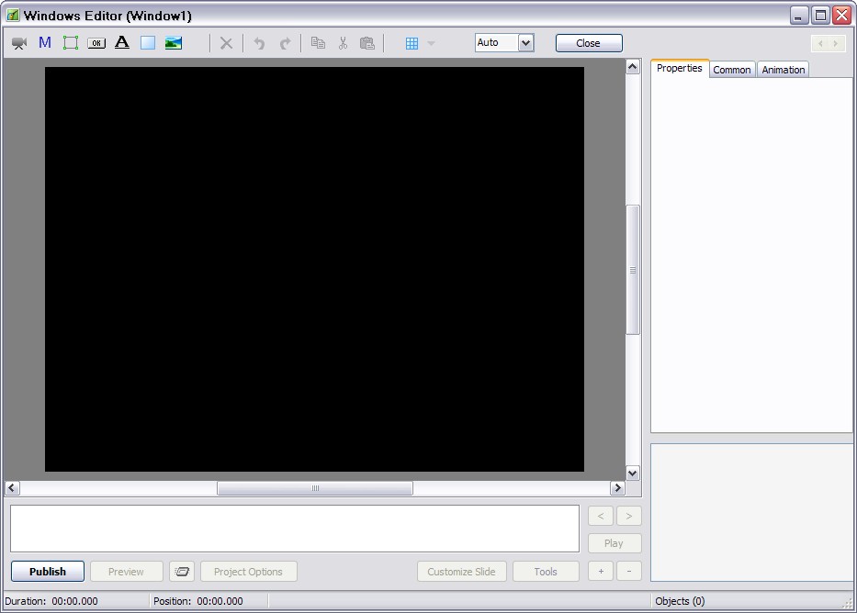Click the Objects (0) status text
The image size is (857, 613).
[680, 601]
